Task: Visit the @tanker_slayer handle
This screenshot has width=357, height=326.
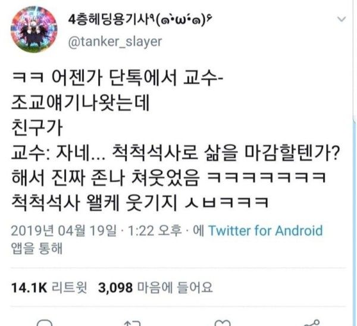Action: coord(115,42)
